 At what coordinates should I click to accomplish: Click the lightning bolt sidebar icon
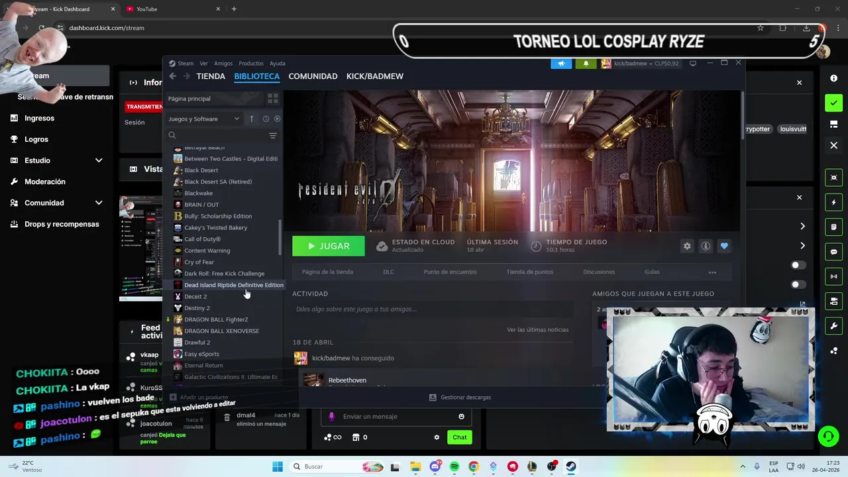834,202
